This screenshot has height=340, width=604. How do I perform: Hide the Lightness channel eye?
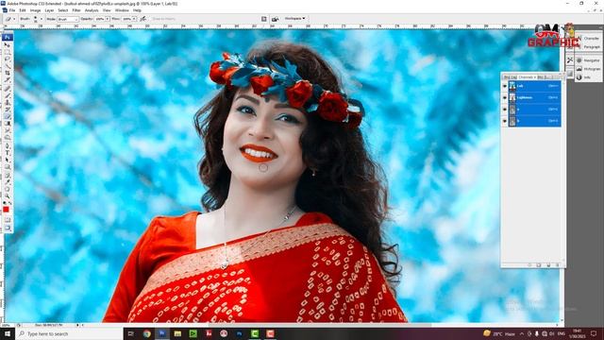[x=505, y=97]
